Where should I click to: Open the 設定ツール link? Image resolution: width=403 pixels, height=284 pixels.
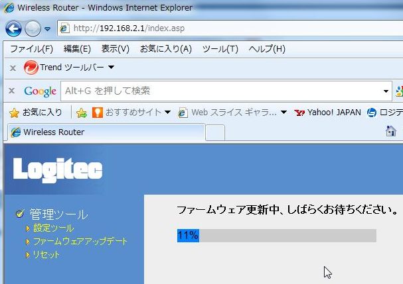[54, 228]
